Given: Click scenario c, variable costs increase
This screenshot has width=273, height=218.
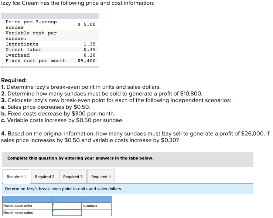Looking at the screenshot, I should [62, 120].
